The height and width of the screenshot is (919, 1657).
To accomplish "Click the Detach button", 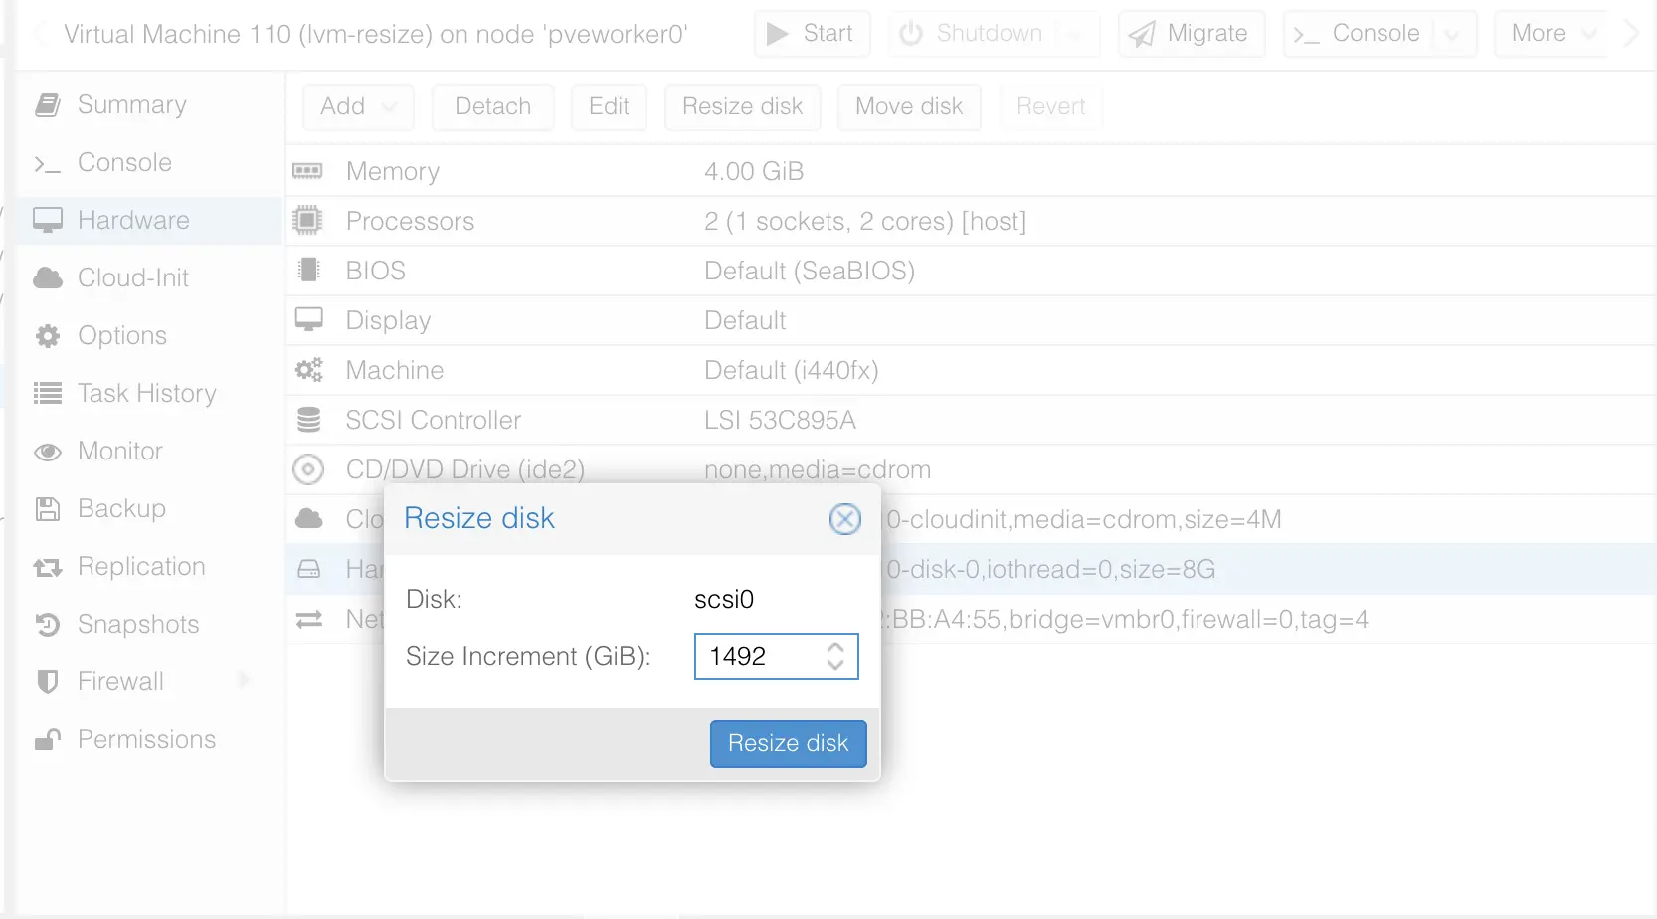I will point(492,106).
